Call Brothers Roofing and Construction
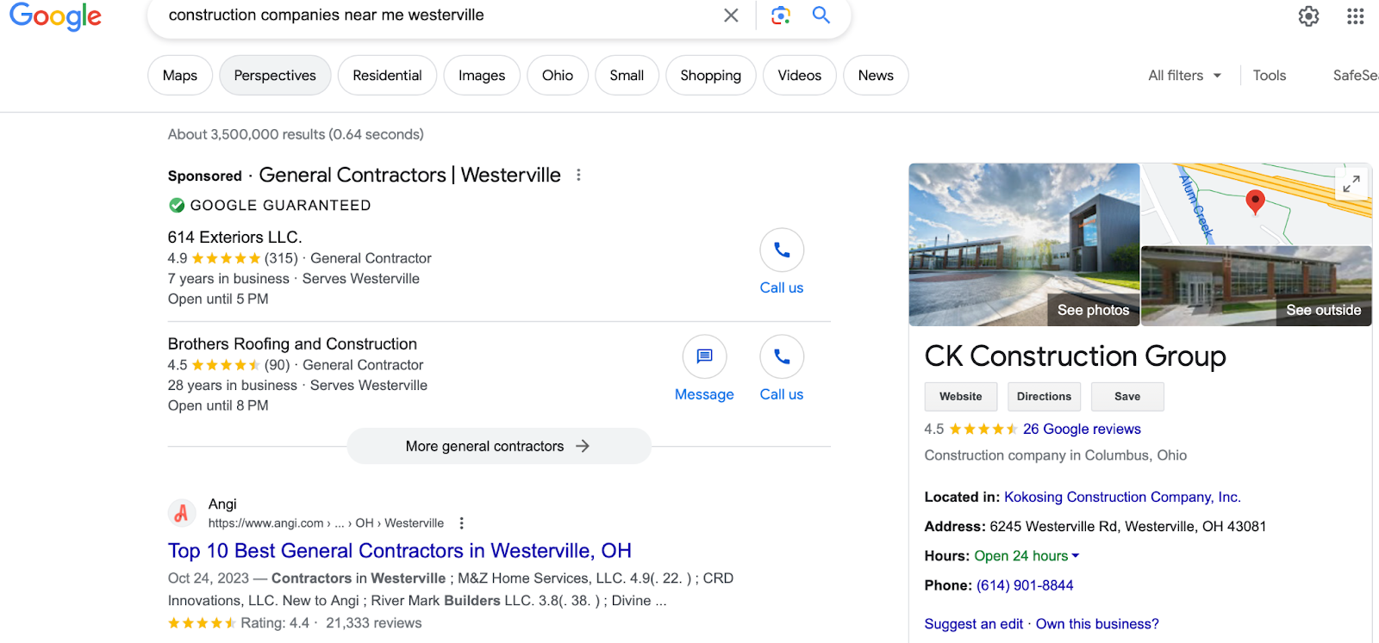This screenshot has height=643, width=1379. (782, 357)
